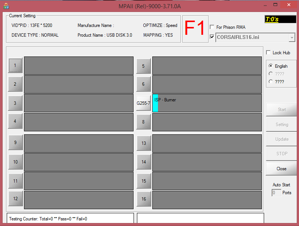The height and width of the screenshot is (226, 299).
Task: Click port button 9
Action: [x=15, y=143]
